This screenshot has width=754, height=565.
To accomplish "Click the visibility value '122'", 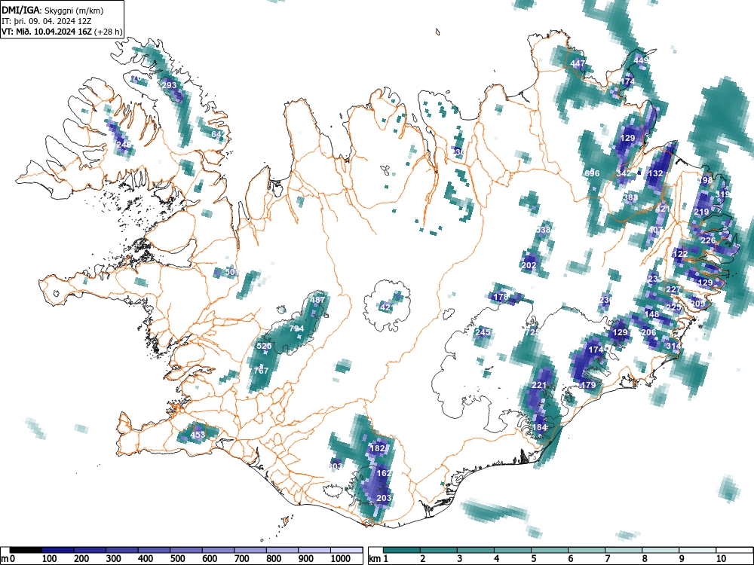I will (680, 254).
